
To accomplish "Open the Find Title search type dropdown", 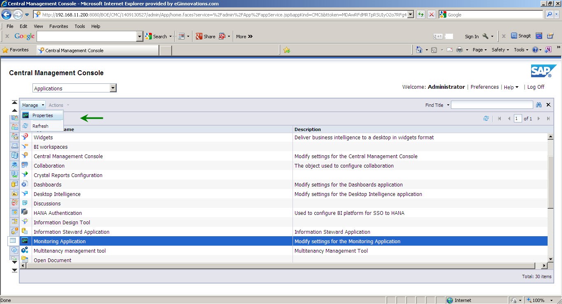I will click(437, 105).
